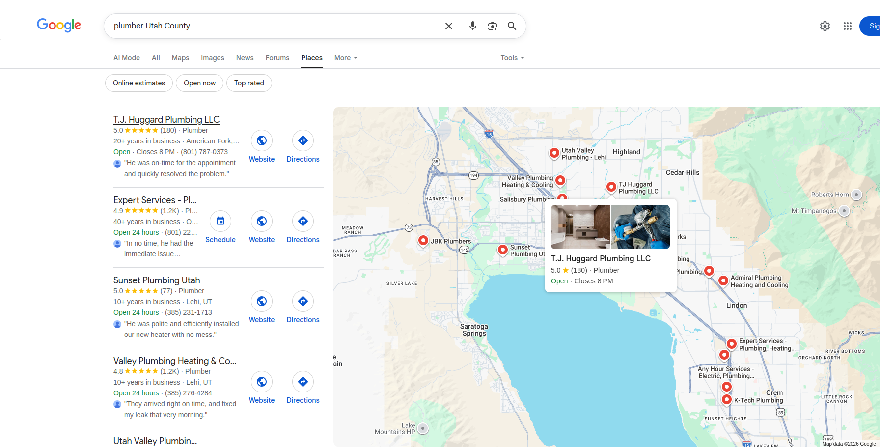Open Expert Services schedule calendar icon
This screenshot has width=880, height=448.
(220, 222)
